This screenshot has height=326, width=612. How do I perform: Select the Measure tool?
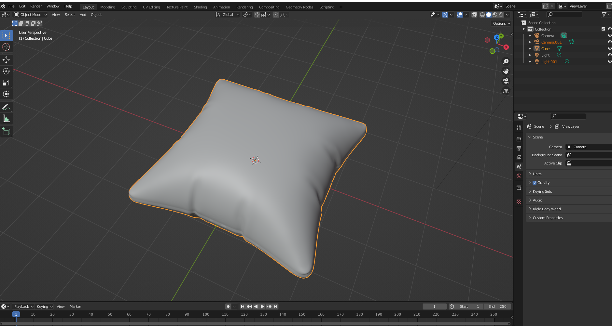pyautogui.click(x=6, y=119)
